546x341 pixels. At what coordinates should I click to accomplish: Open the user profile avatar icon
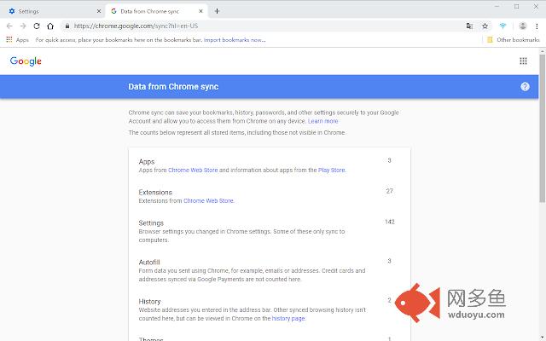[522, 26]
